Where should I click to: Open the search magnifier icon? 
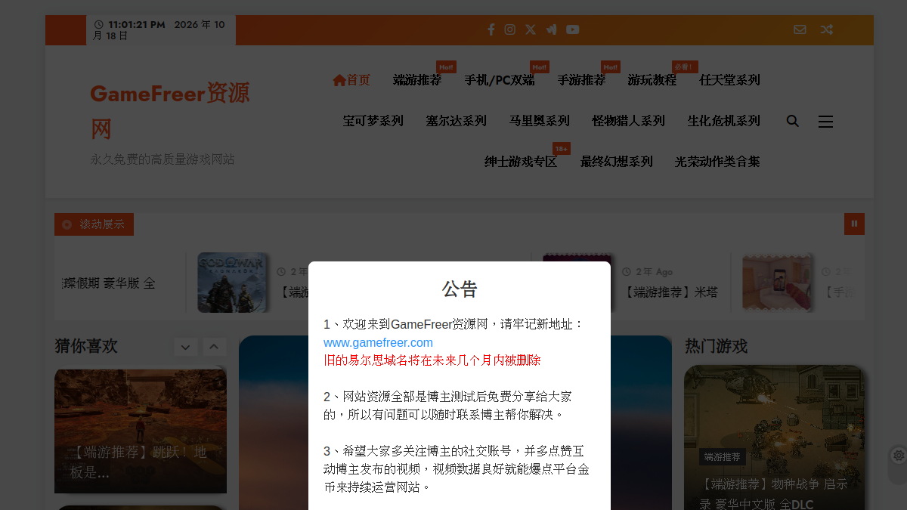coord(793,121)
